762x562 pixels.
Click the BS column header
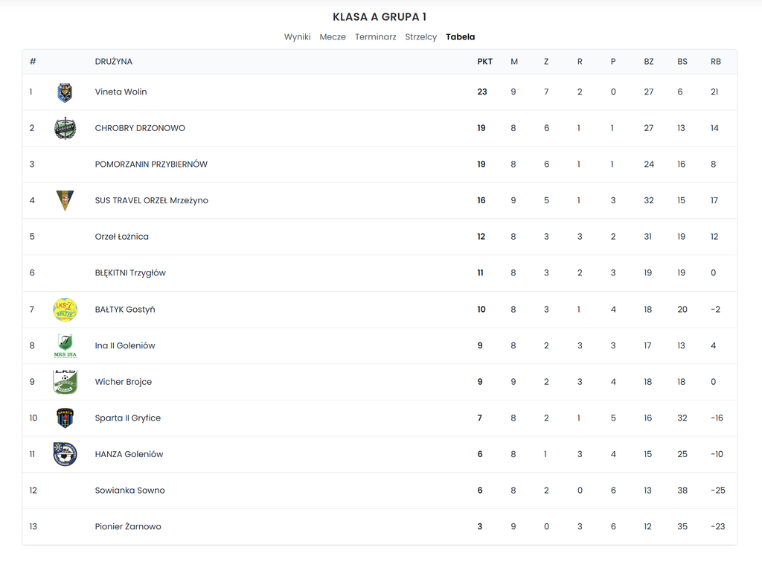[682, 62]
